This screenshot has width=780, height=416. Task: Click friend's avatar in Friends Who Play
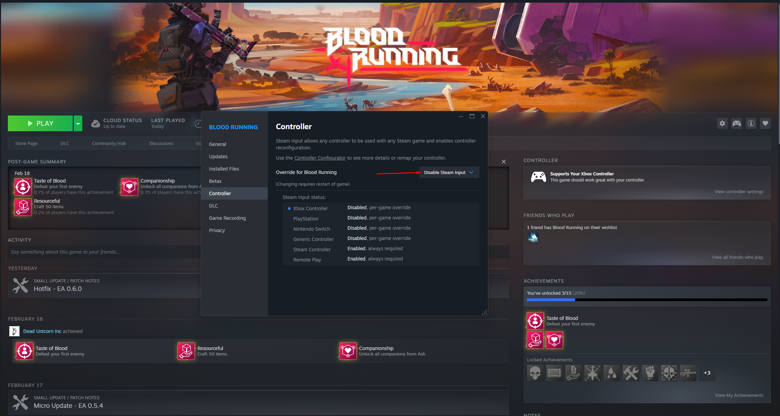click(533, 237)
